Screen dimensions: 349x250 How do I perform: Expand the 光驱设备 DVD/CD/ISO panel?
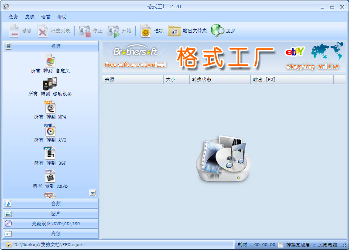(x=51, y=223)
